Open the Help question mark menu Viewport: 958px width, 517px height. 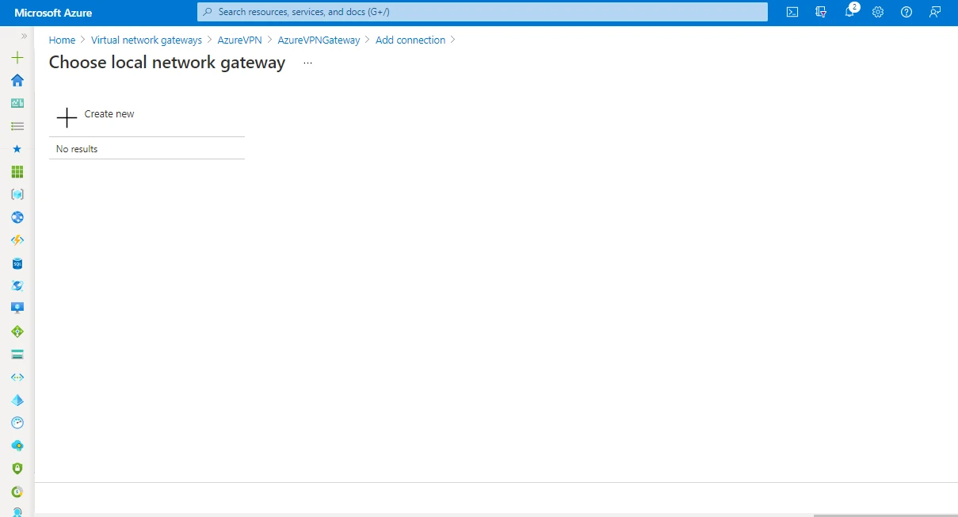point(906,12)
